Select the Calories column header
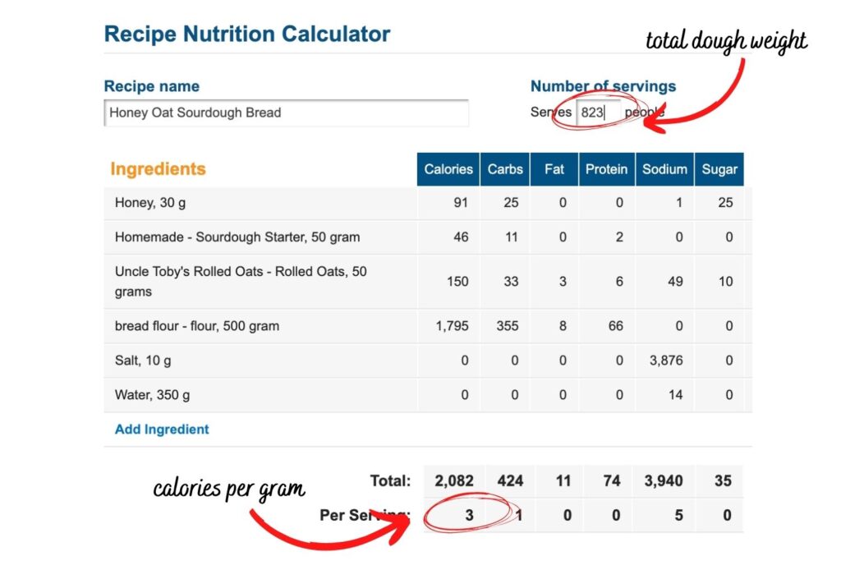Screen dimensions: 841x561 [x=448, y=169]
